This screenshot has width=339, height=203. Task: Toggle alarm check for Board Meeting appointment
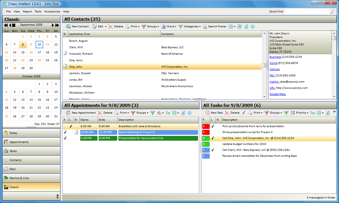[65, 132]
